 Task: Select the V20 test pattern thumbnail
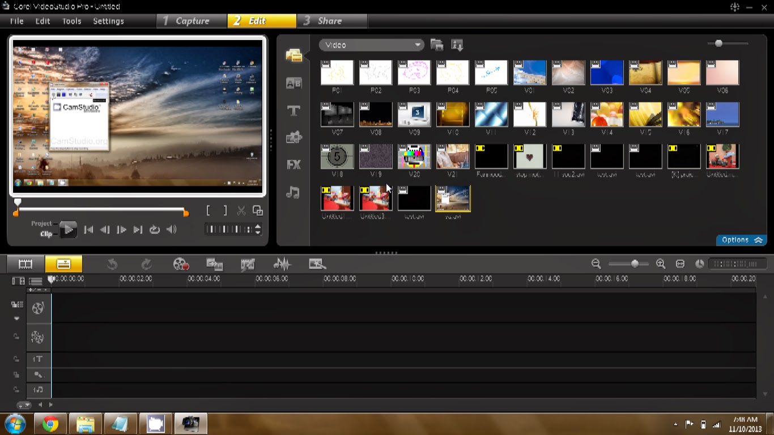coord(414,156)
